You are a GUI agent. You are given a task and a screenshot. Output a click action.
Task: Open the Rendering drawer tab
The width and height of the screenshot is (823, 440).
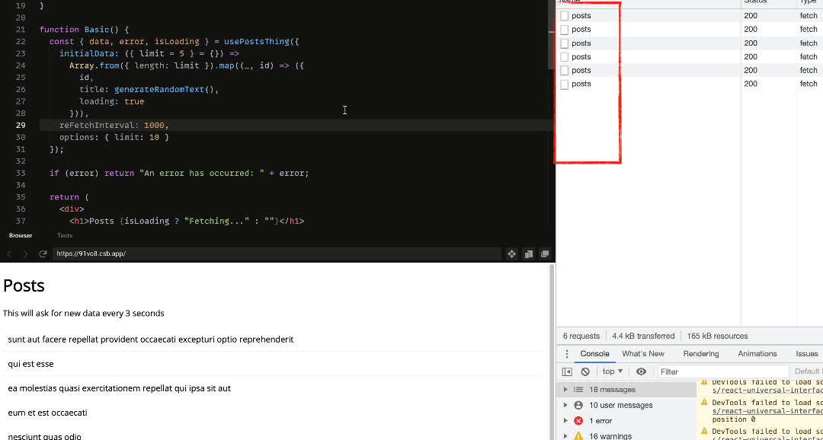click(701, 354)
